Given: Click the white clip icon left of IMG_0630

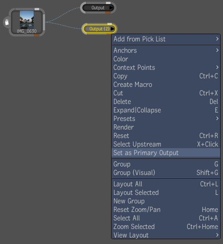Looking at the screenshot, I should click(x=6, y=22).
